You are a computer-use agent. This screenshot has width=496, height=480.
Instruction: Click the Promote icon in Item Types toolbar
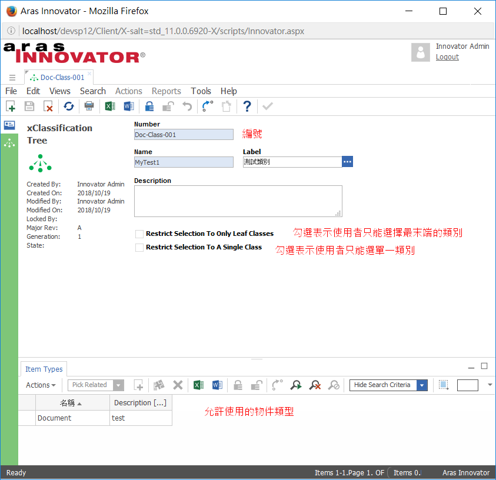coord(277,385)
